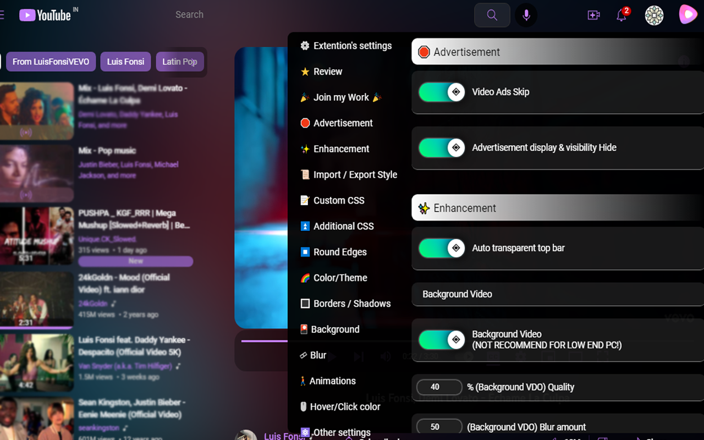Image resolution: width=704 pixels, height=440 pixels.
Task: Open Borders / Shadows section
Action: [345, 304]
